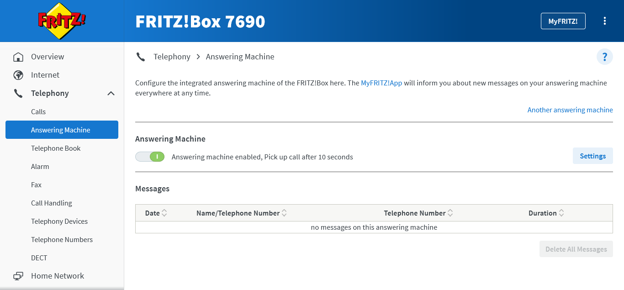Click the Telephony breadcrumb text
The image size is (624, 290).
point(172,57)
